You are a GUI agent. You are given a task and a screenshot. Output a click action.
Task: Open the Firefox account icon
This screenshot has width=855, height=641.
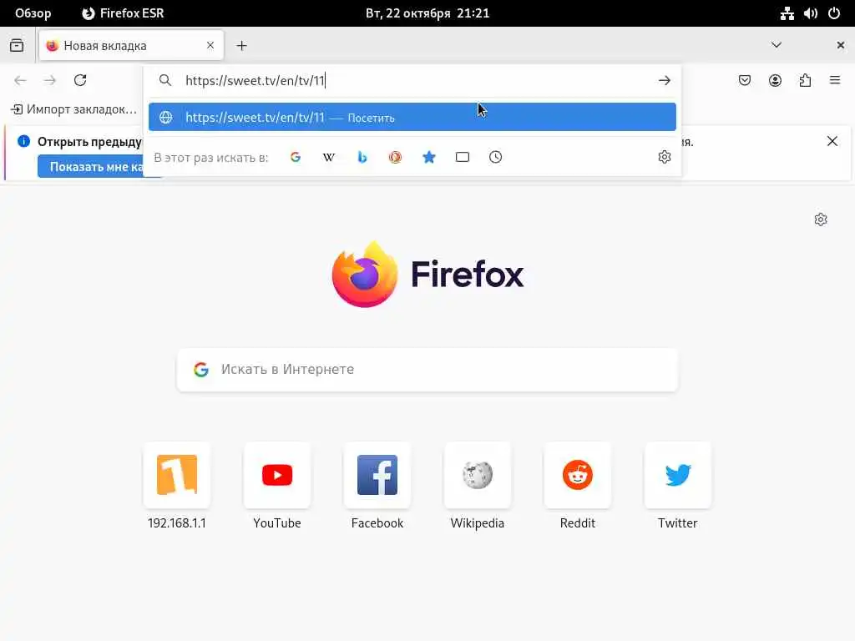click(x=775, y=81)
